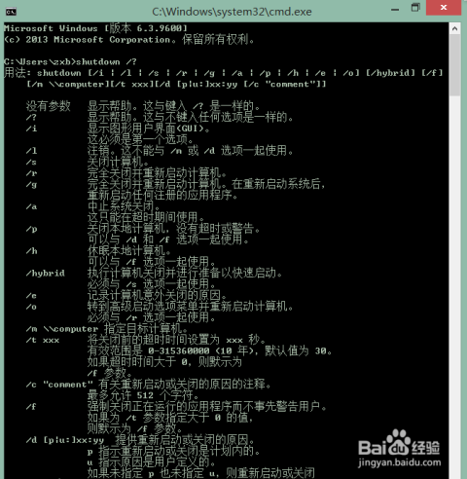
Task: Click the title text C:\Windows\system32\cmd.exe
Action: (232, 12)
